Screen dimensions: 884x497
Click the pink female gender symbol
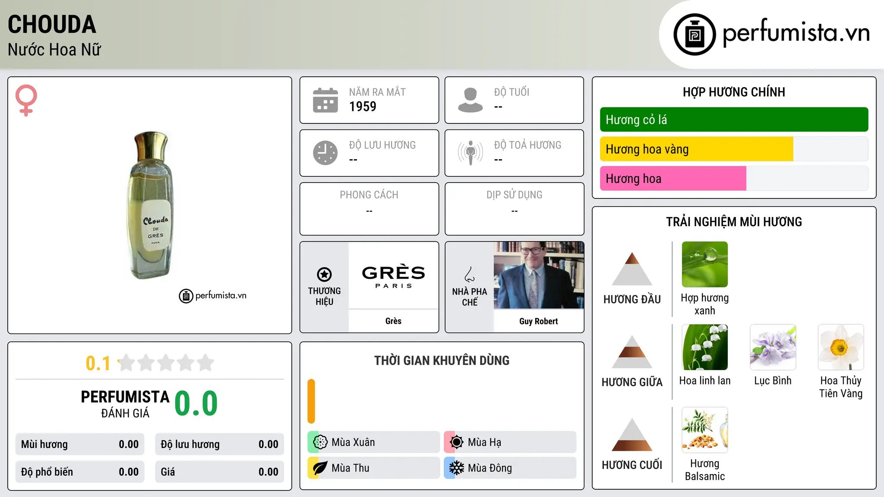(26, 101)
